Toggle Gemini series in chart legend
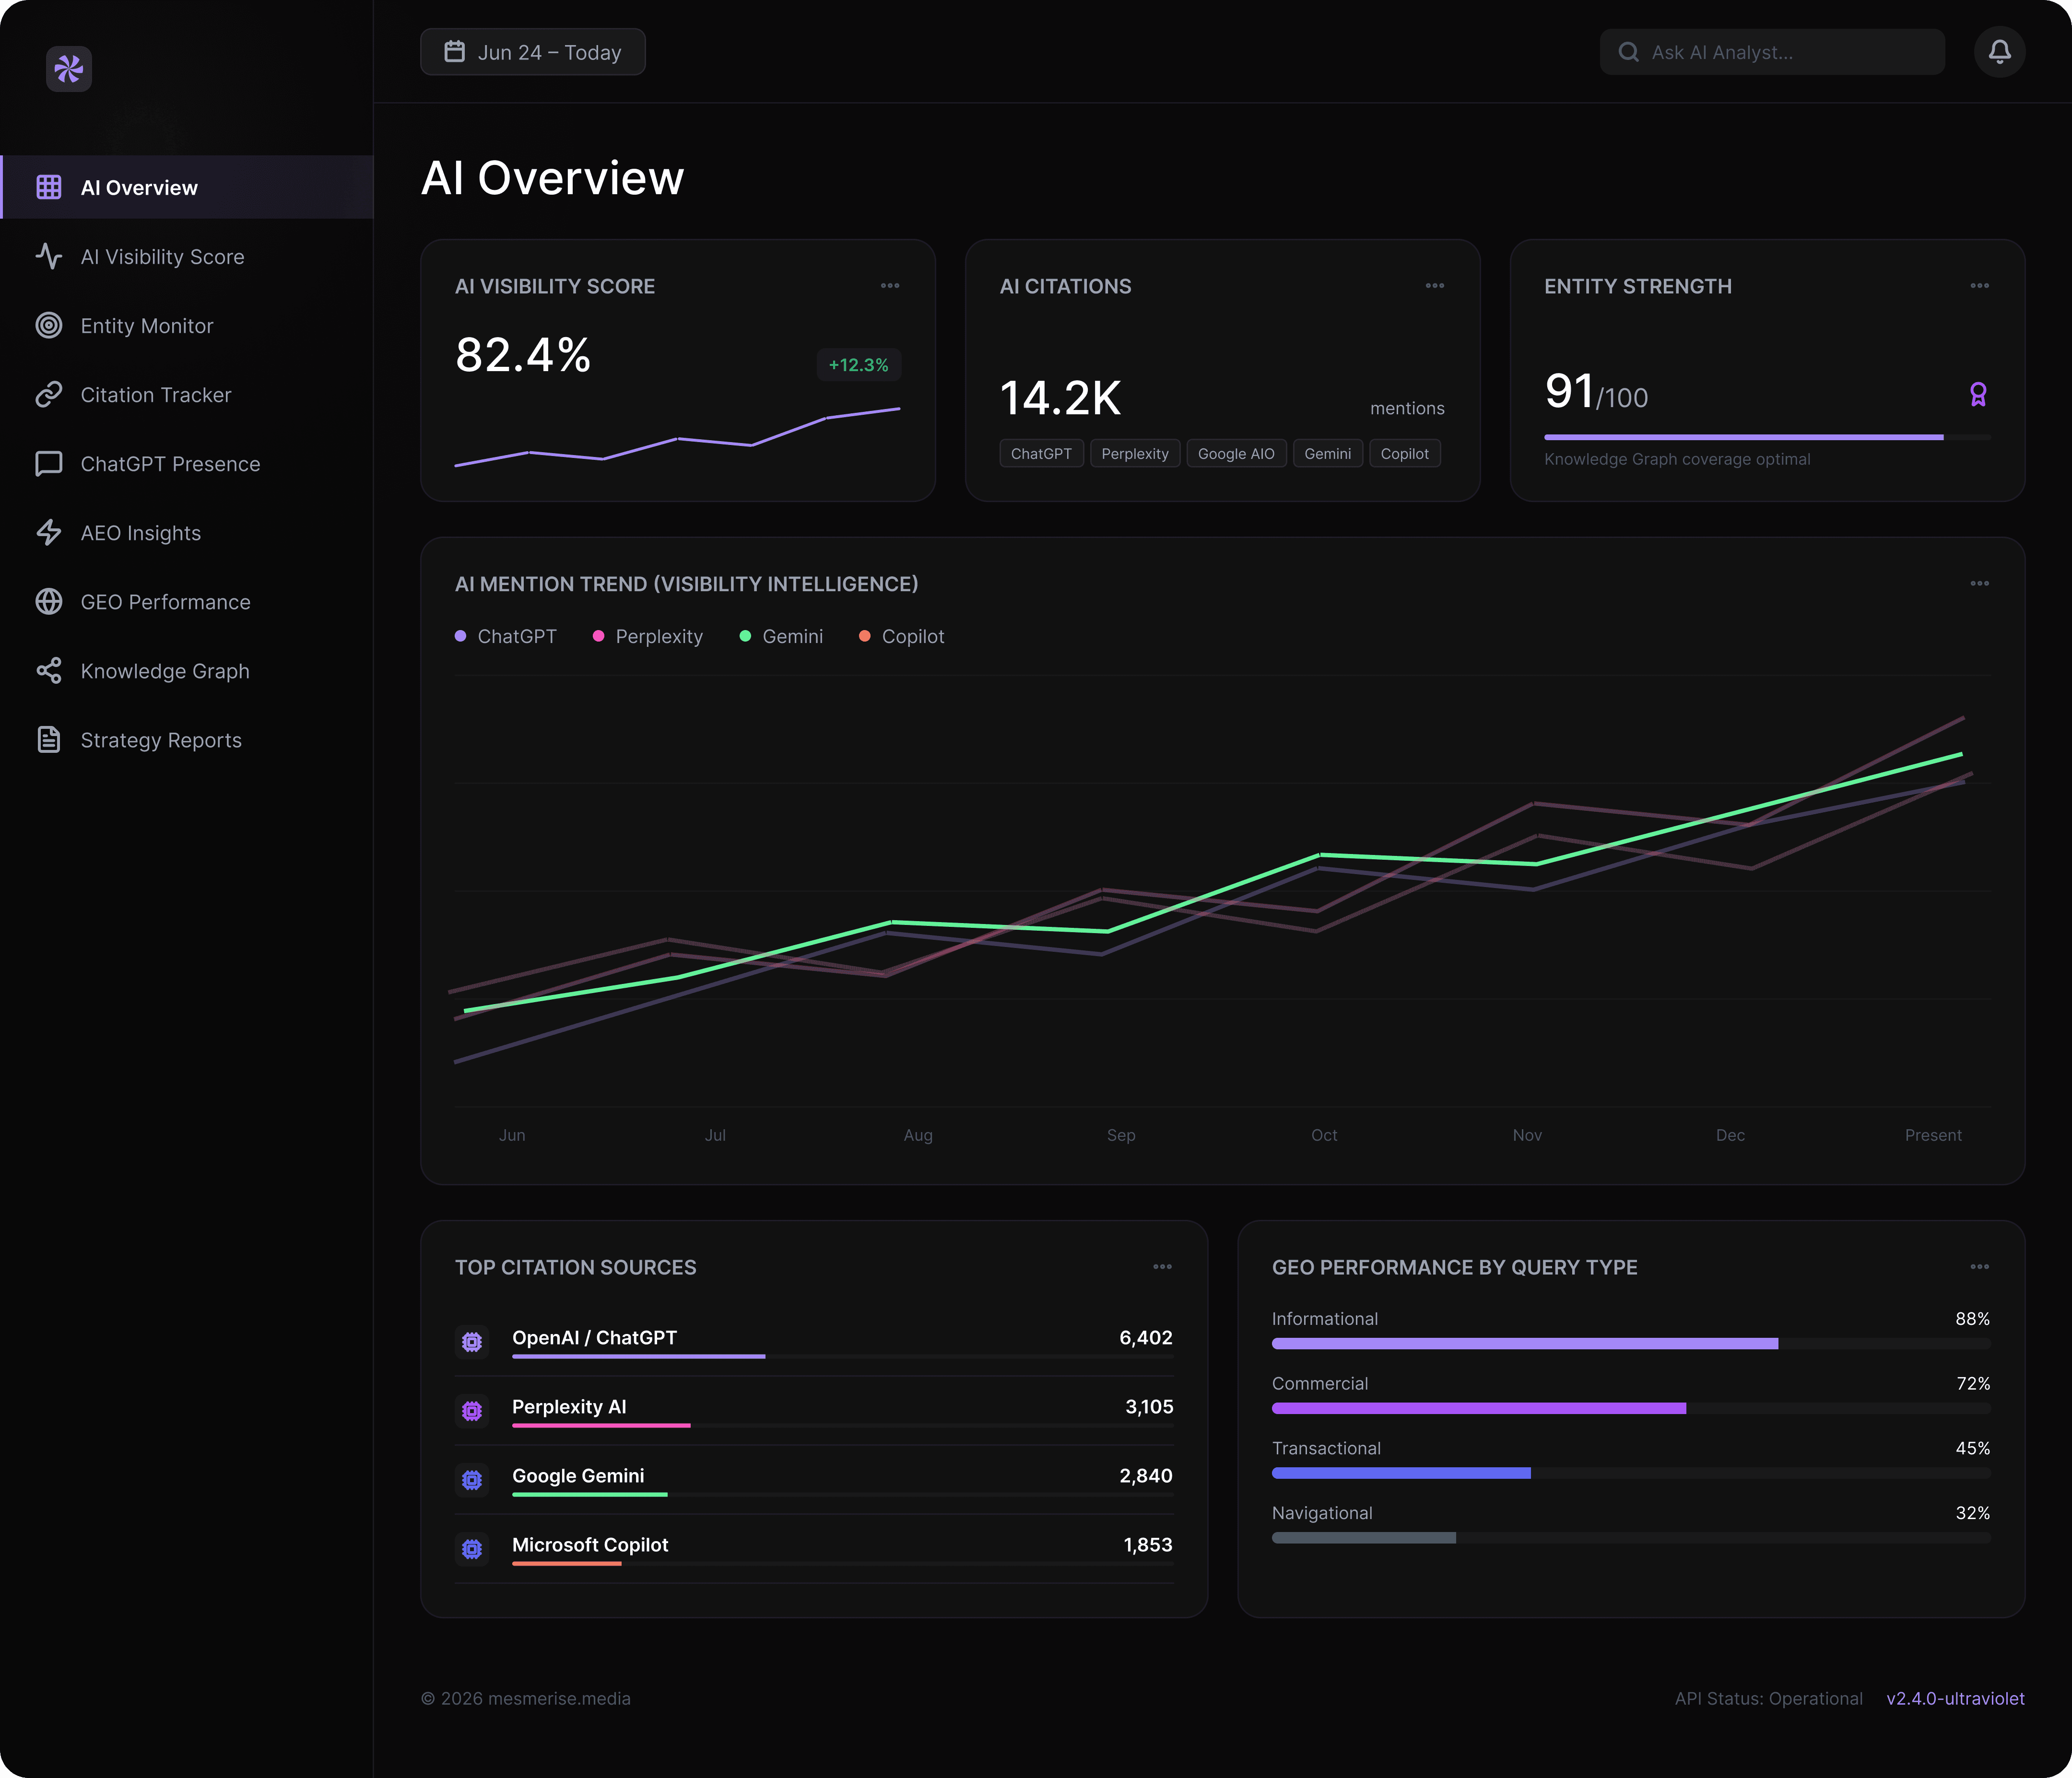The width and height of the screenshot is (2072, 1778). click(781, 636)
